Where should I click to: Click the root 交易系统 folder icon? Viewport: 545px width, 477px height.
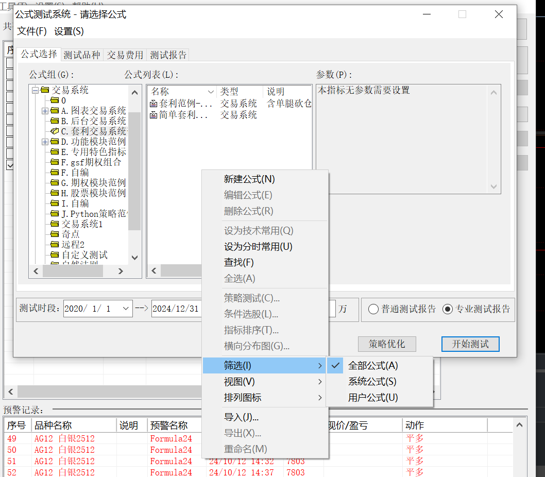45,90
